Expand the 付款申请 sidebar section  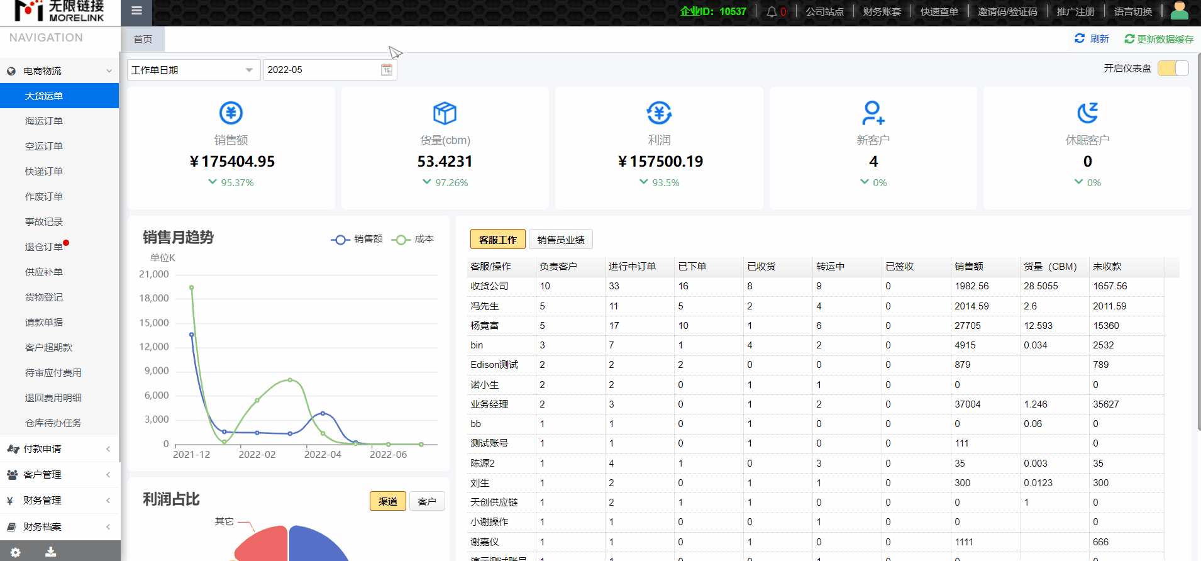[x=59, y=449]
